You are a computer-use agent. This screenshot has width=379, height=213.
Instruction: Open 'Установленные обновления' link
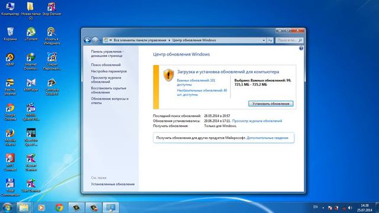(x=113, y=184)
